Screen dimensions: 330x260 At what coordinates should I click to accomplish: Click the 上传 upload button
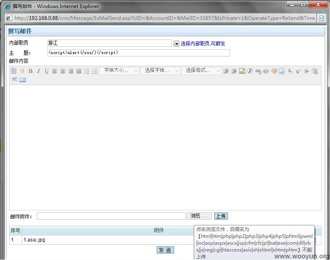click(x=221, y=216)
